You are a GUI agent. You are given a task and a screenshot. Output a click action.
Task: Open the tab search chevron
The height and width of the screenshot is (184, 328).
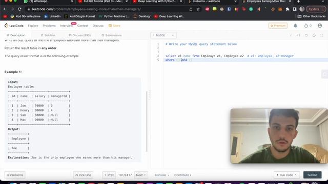323,2
